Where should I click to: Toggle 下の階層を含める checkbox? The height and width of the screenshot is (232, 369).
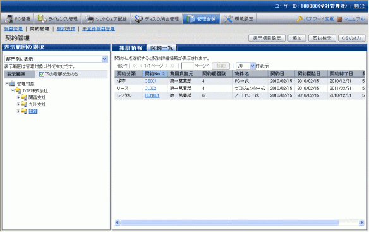tap(42, 75)
